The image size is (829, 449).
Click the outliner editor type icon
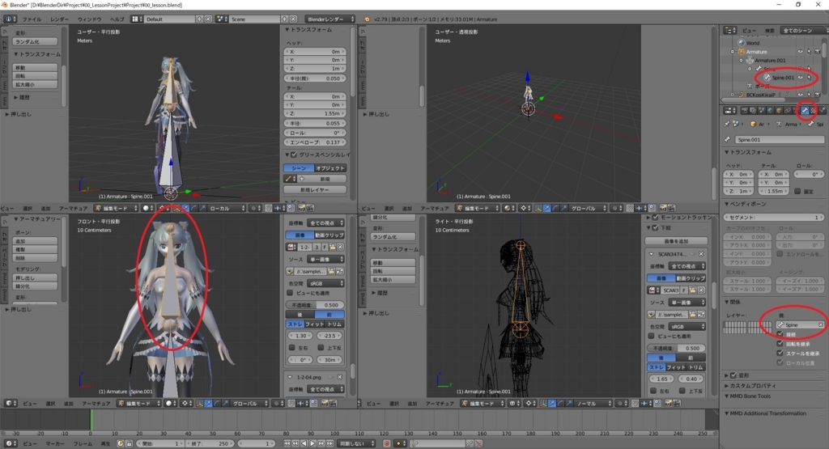(730, 30)
